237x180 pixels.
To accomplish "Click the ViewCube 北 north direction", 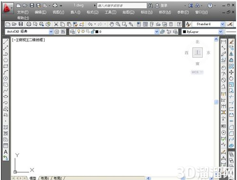I will pyautogui.click(x=197, y=42).
